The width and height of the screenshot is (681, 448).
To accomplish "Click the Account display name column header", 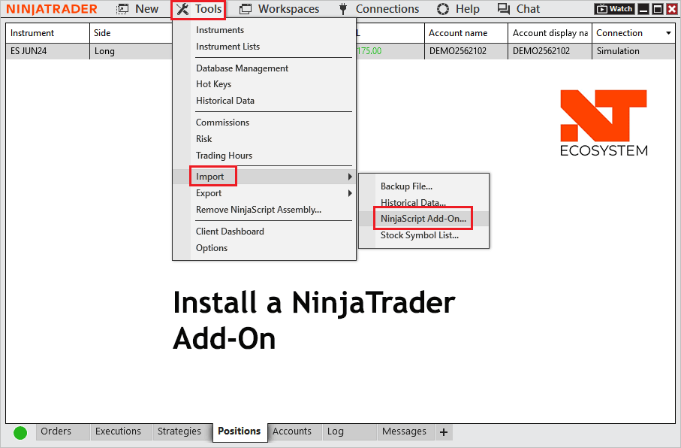I will (550, 33).
